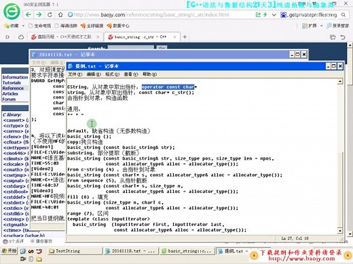Open the <cstdio> library link
The width and height of the screenshot is (353, 264).
[13, 208]
